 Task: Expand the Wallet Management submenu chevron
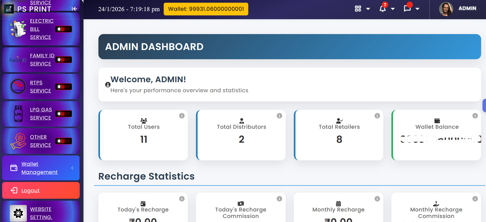point(72,168)
